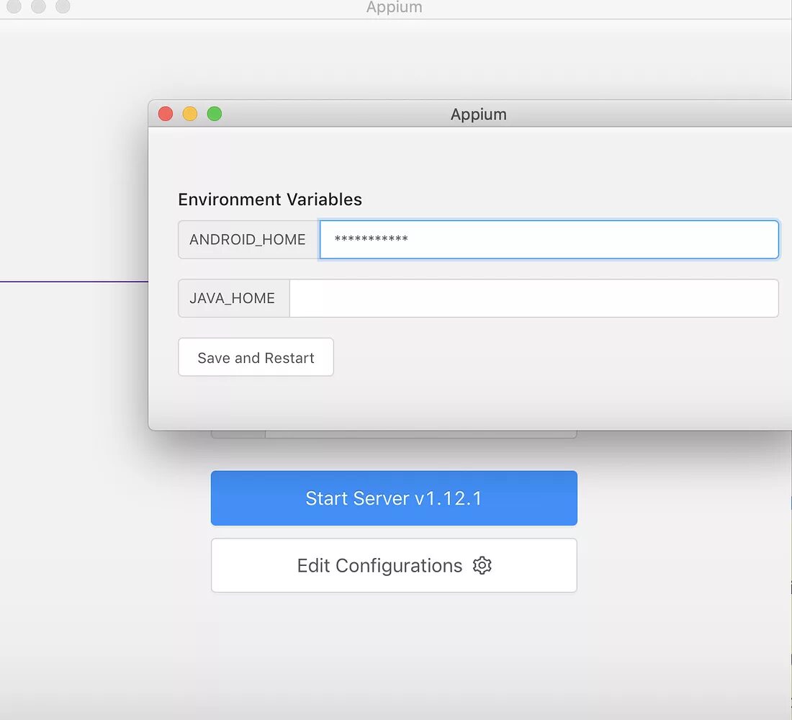Click the empty JAVA_HOME input field

pos(534,298)
